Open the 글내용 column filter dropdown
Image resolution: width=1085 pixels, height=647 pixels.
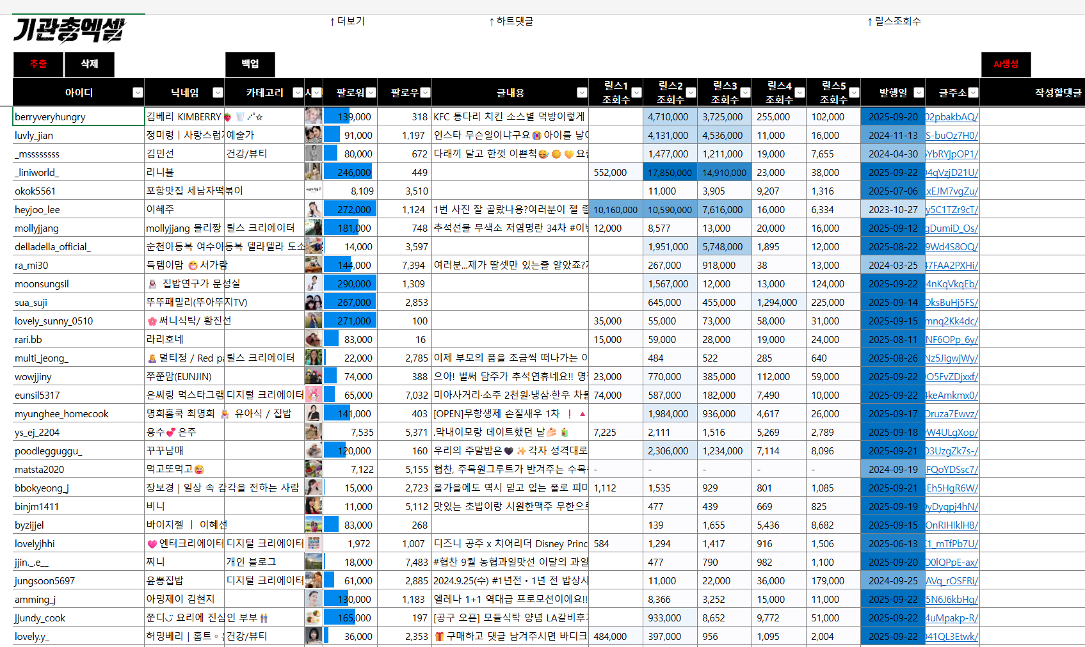tap(582, 93)
